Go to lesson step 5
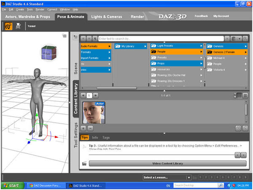The width and height of the screenshot is (253, 190). point(223,177)
